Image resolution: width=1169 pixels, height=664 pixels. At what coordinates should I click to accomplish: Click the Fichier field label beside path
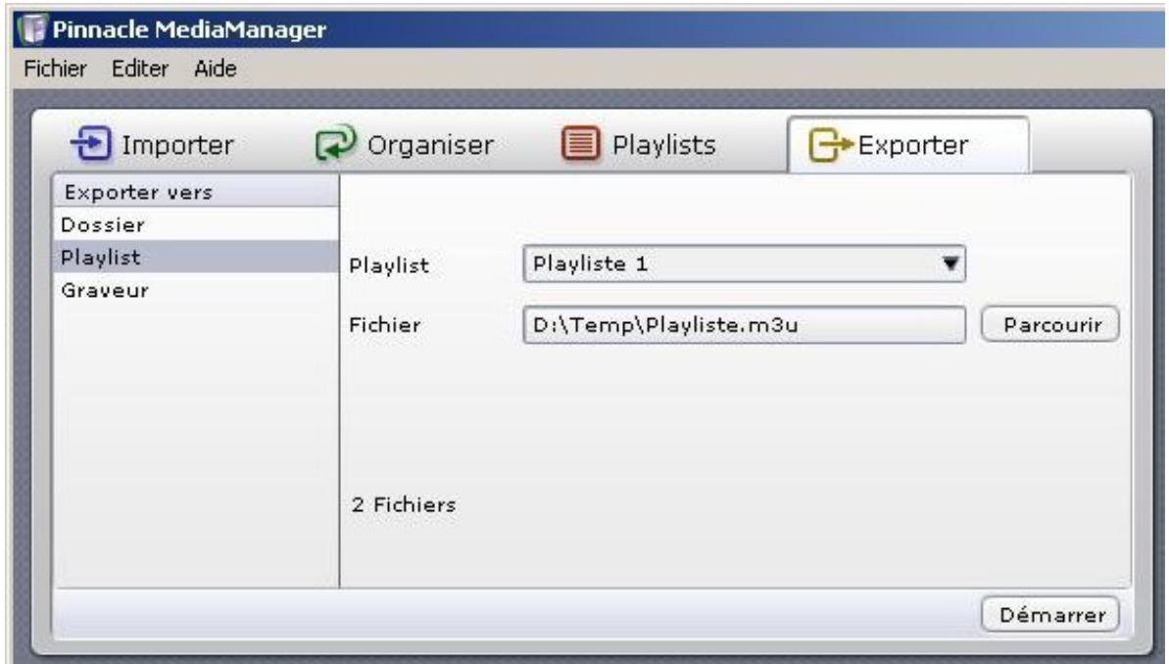(x=385, y=325)
